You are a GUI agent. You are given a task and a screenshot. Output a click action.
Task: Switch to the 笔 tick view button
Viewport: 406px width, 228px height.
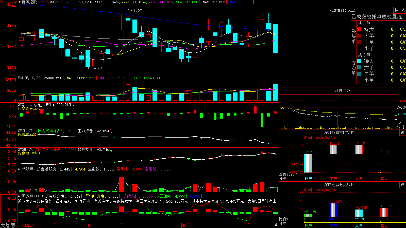[403, 10]
